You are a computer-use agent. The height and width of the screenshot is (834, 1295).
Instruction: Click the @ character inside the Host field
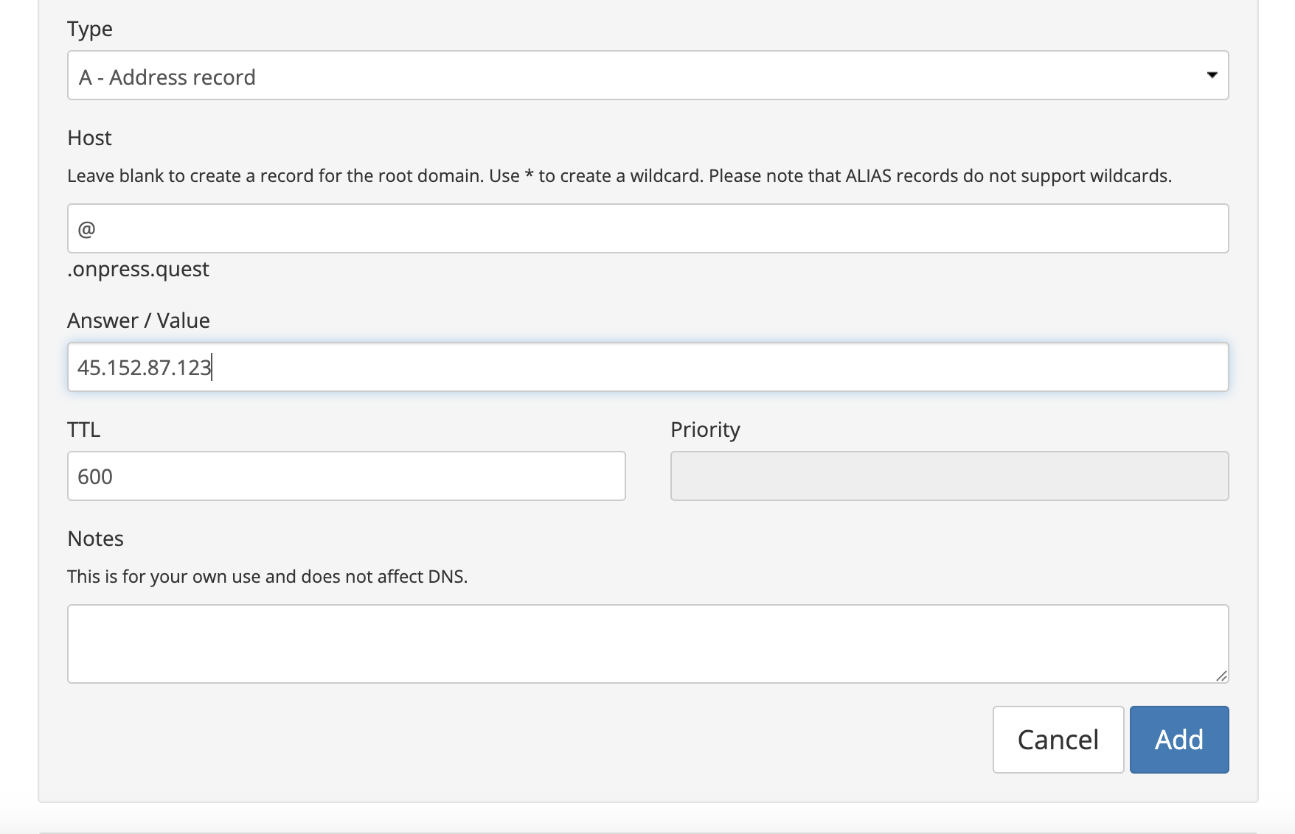[x=86, y=229]
